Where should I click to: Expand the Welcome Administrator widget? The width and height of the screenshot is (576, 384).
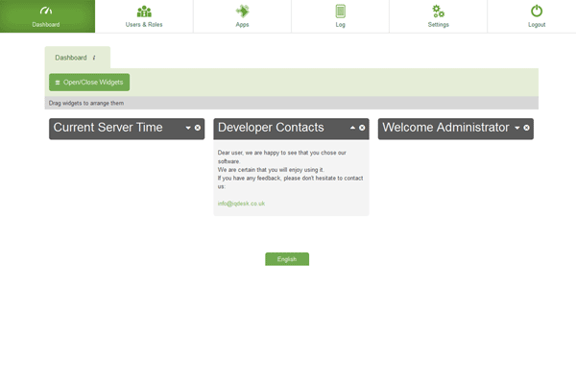517,128
